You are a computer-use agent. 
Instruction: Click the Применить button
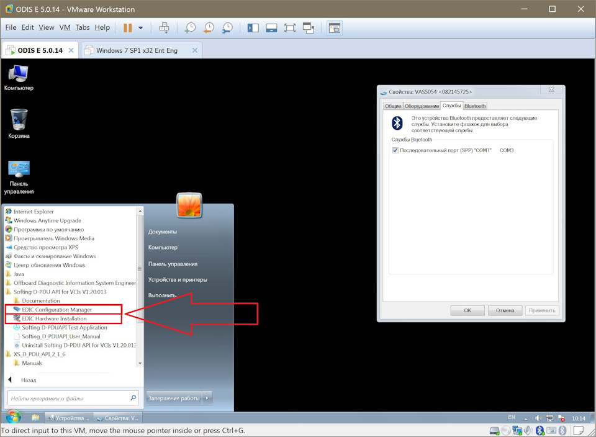(x=541, y=310)
